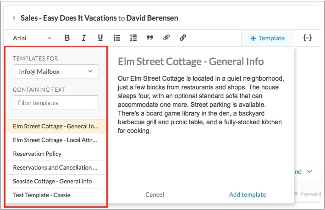Viewport: 325px width, 210px height.
Task: Open the Arial font dropdown
Action: 32,38
